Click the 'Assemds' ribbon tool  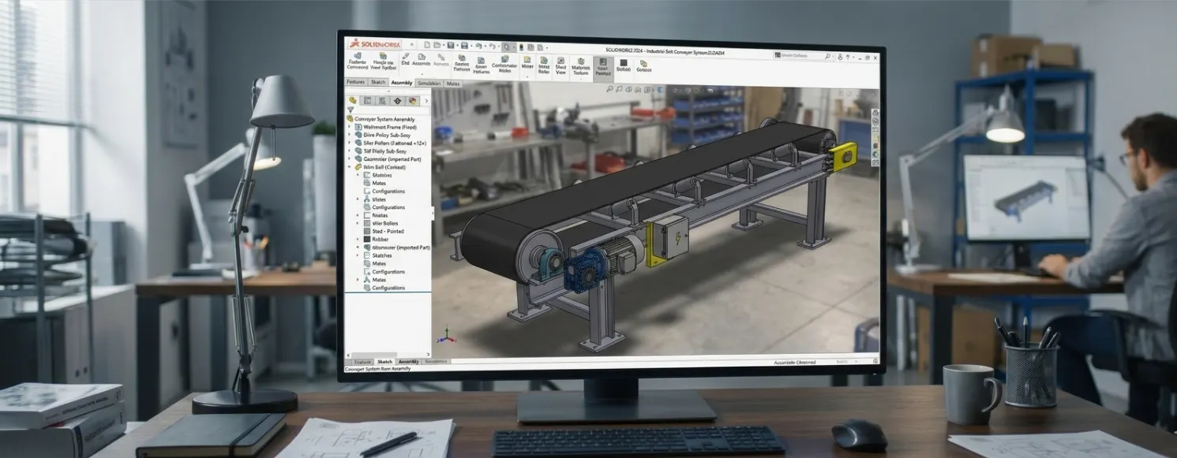[422, 59]
